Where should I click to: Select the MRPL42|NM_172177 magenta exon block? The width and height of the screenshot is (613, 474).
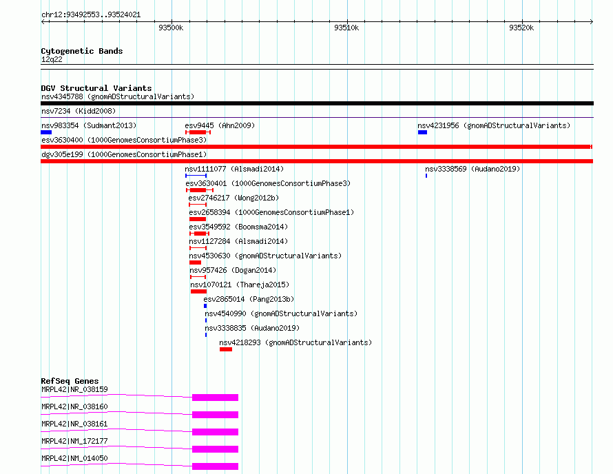(215, 449)
